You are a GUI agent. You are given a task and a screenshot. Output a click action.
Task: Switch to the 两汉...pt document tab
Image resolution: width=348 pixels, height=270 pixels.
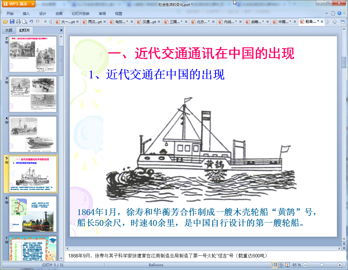coord(95,22)
